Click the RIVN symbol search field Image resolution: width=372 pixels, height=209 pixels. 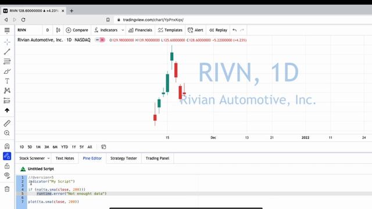(28, 30)
